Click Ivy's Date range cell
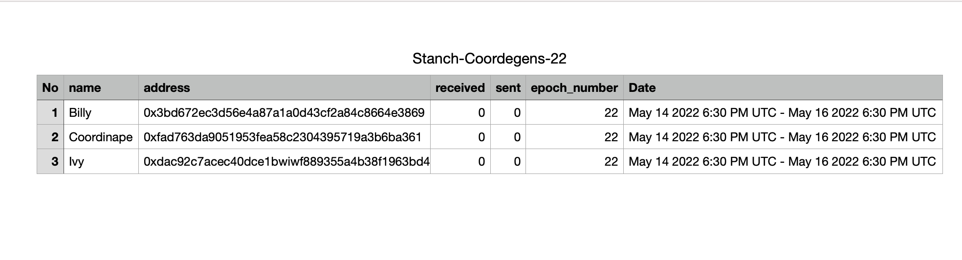Image resolution: width=962 pixels, height=260 pixels. point(782,162)
